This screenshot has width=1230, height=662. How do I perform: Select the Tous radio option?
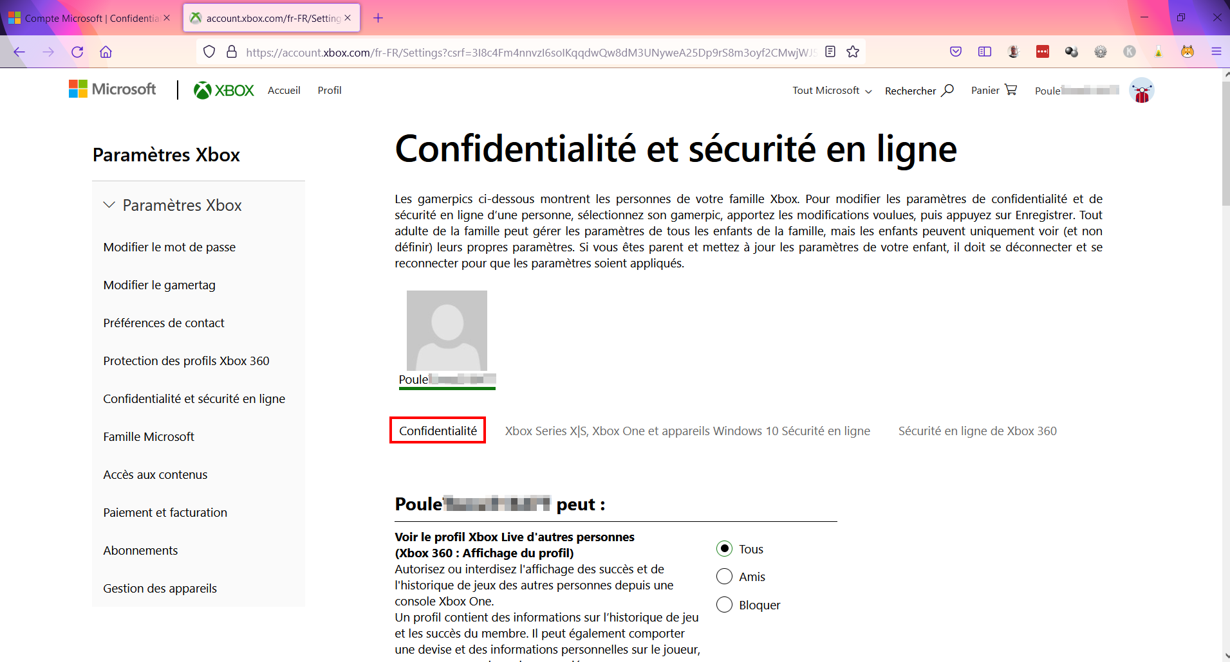(725, 549)
